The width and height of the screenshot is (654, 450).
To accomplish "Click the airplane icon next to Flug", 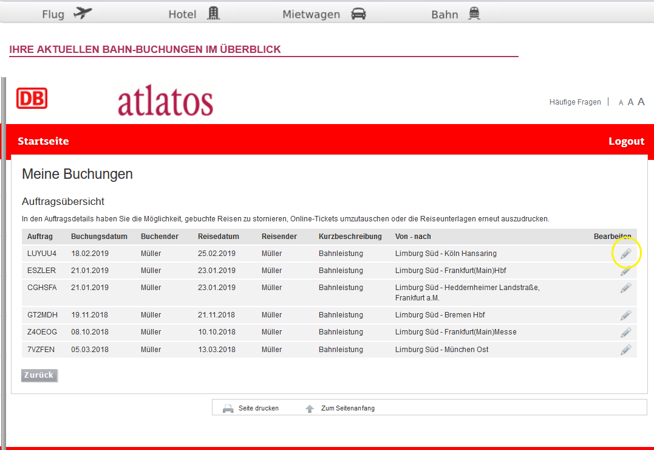I will pyautogui.click(x=83, y=13).
